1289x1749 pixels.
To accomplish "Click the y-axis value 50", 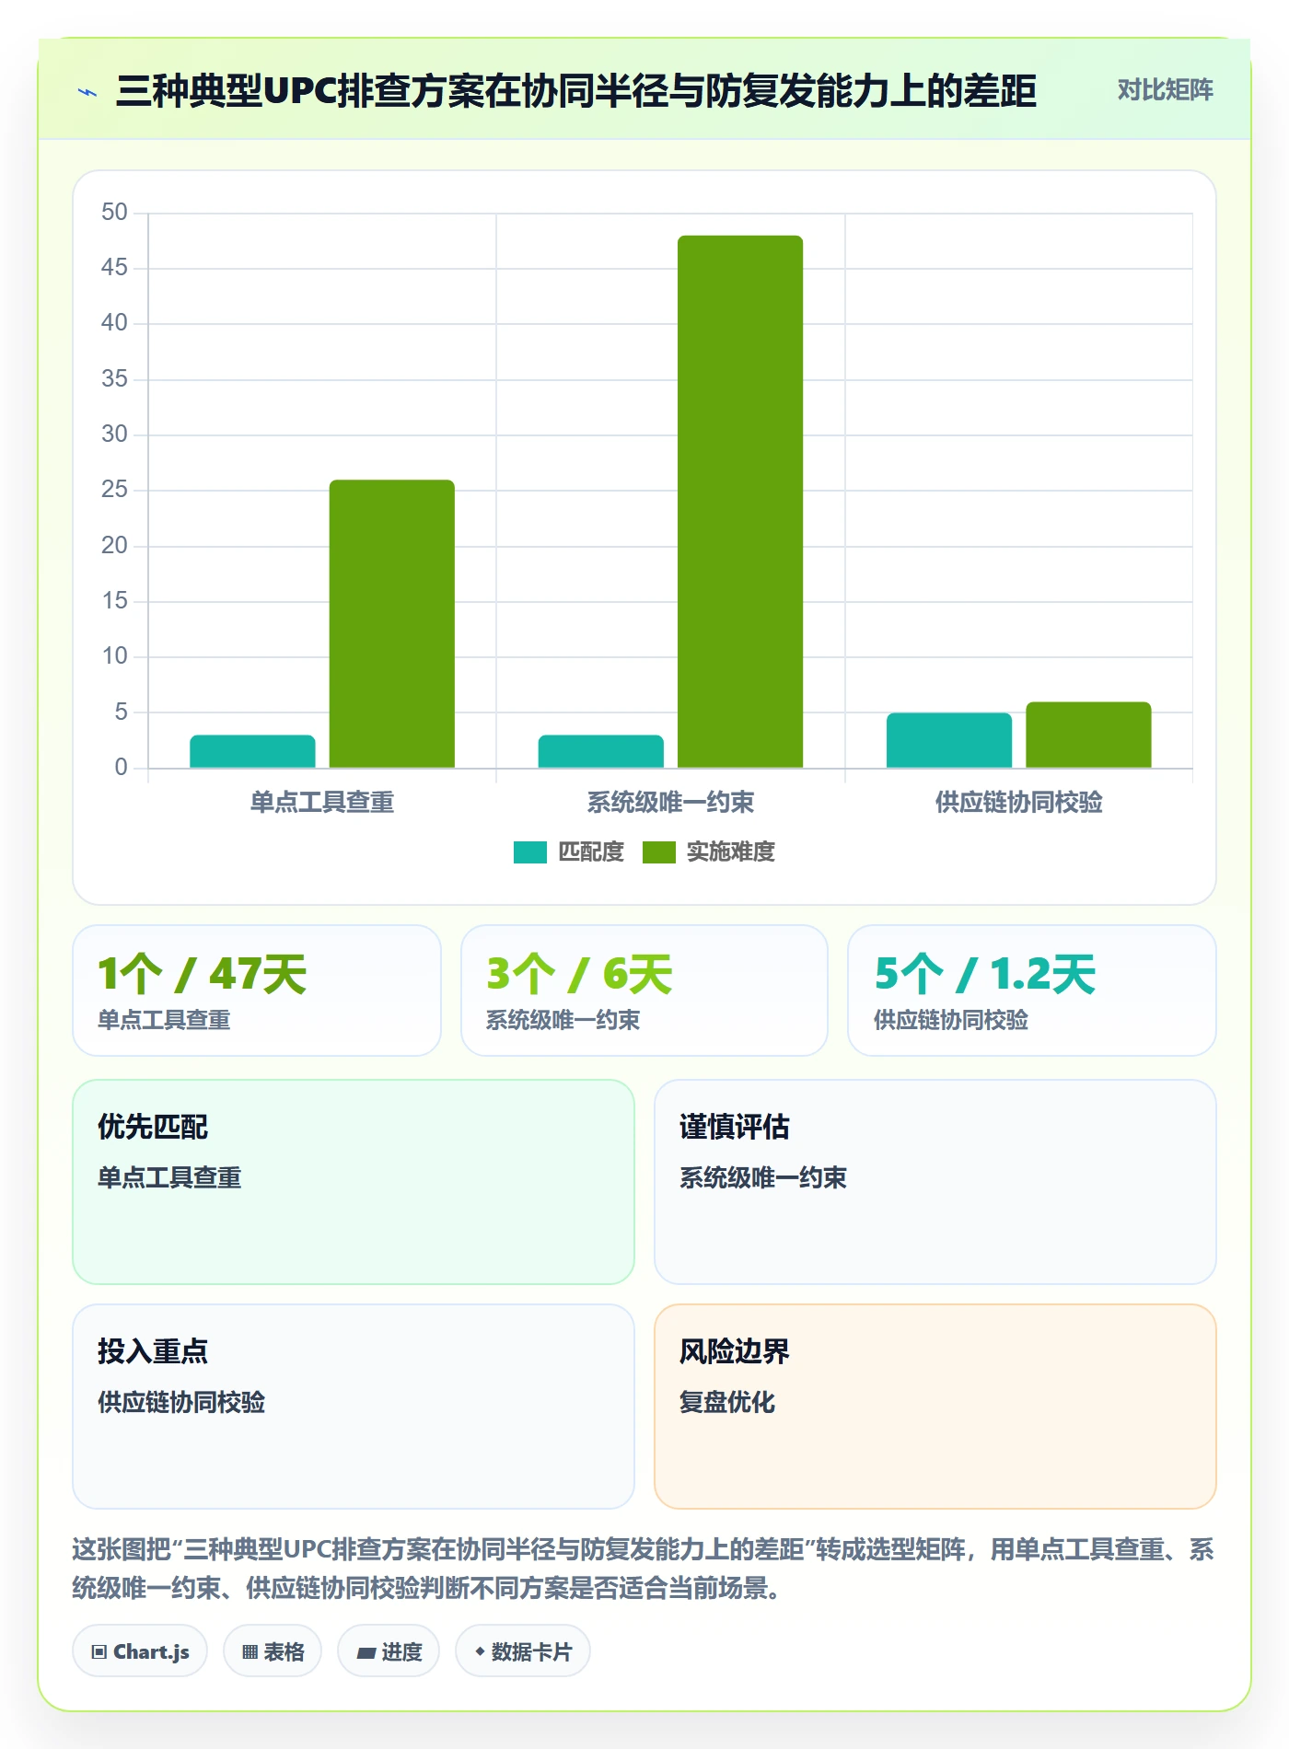I will click(114, 213).
